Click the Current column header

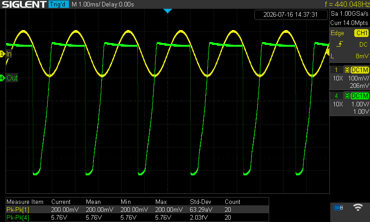click(61, 202)
